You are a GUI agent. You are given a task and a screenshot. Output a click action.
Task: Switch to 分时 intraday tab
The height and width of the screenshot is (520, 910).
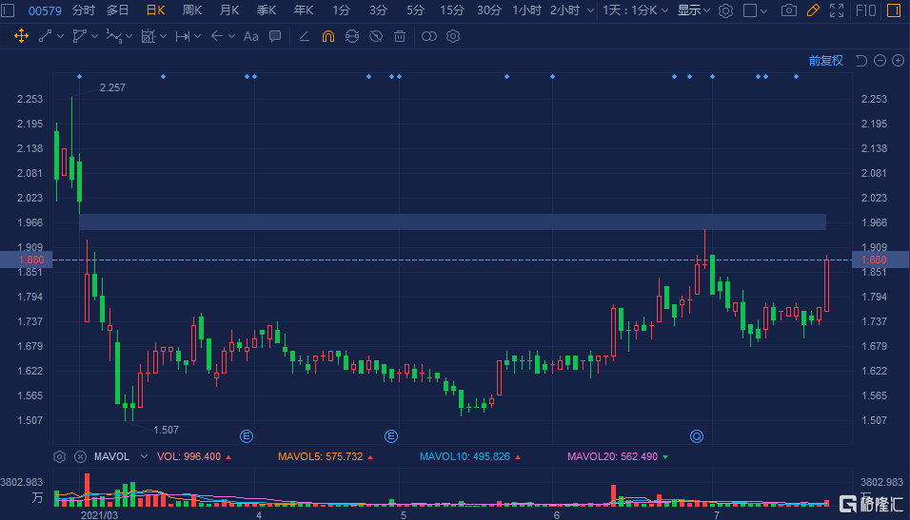tap(84, 10)
